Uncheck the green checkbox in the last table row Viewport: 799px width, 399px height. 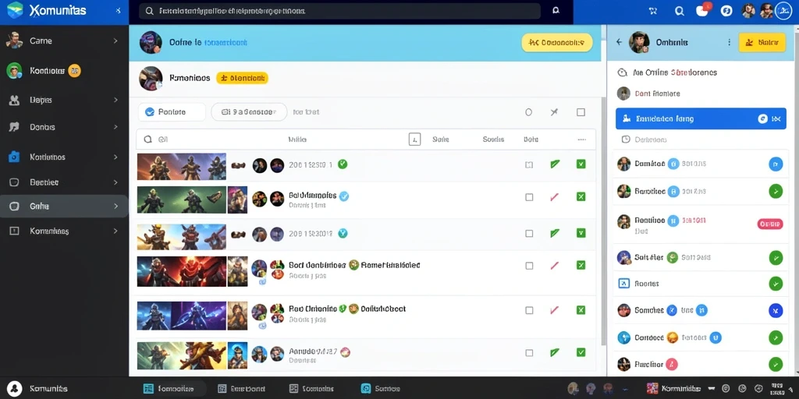pos(581,352)
